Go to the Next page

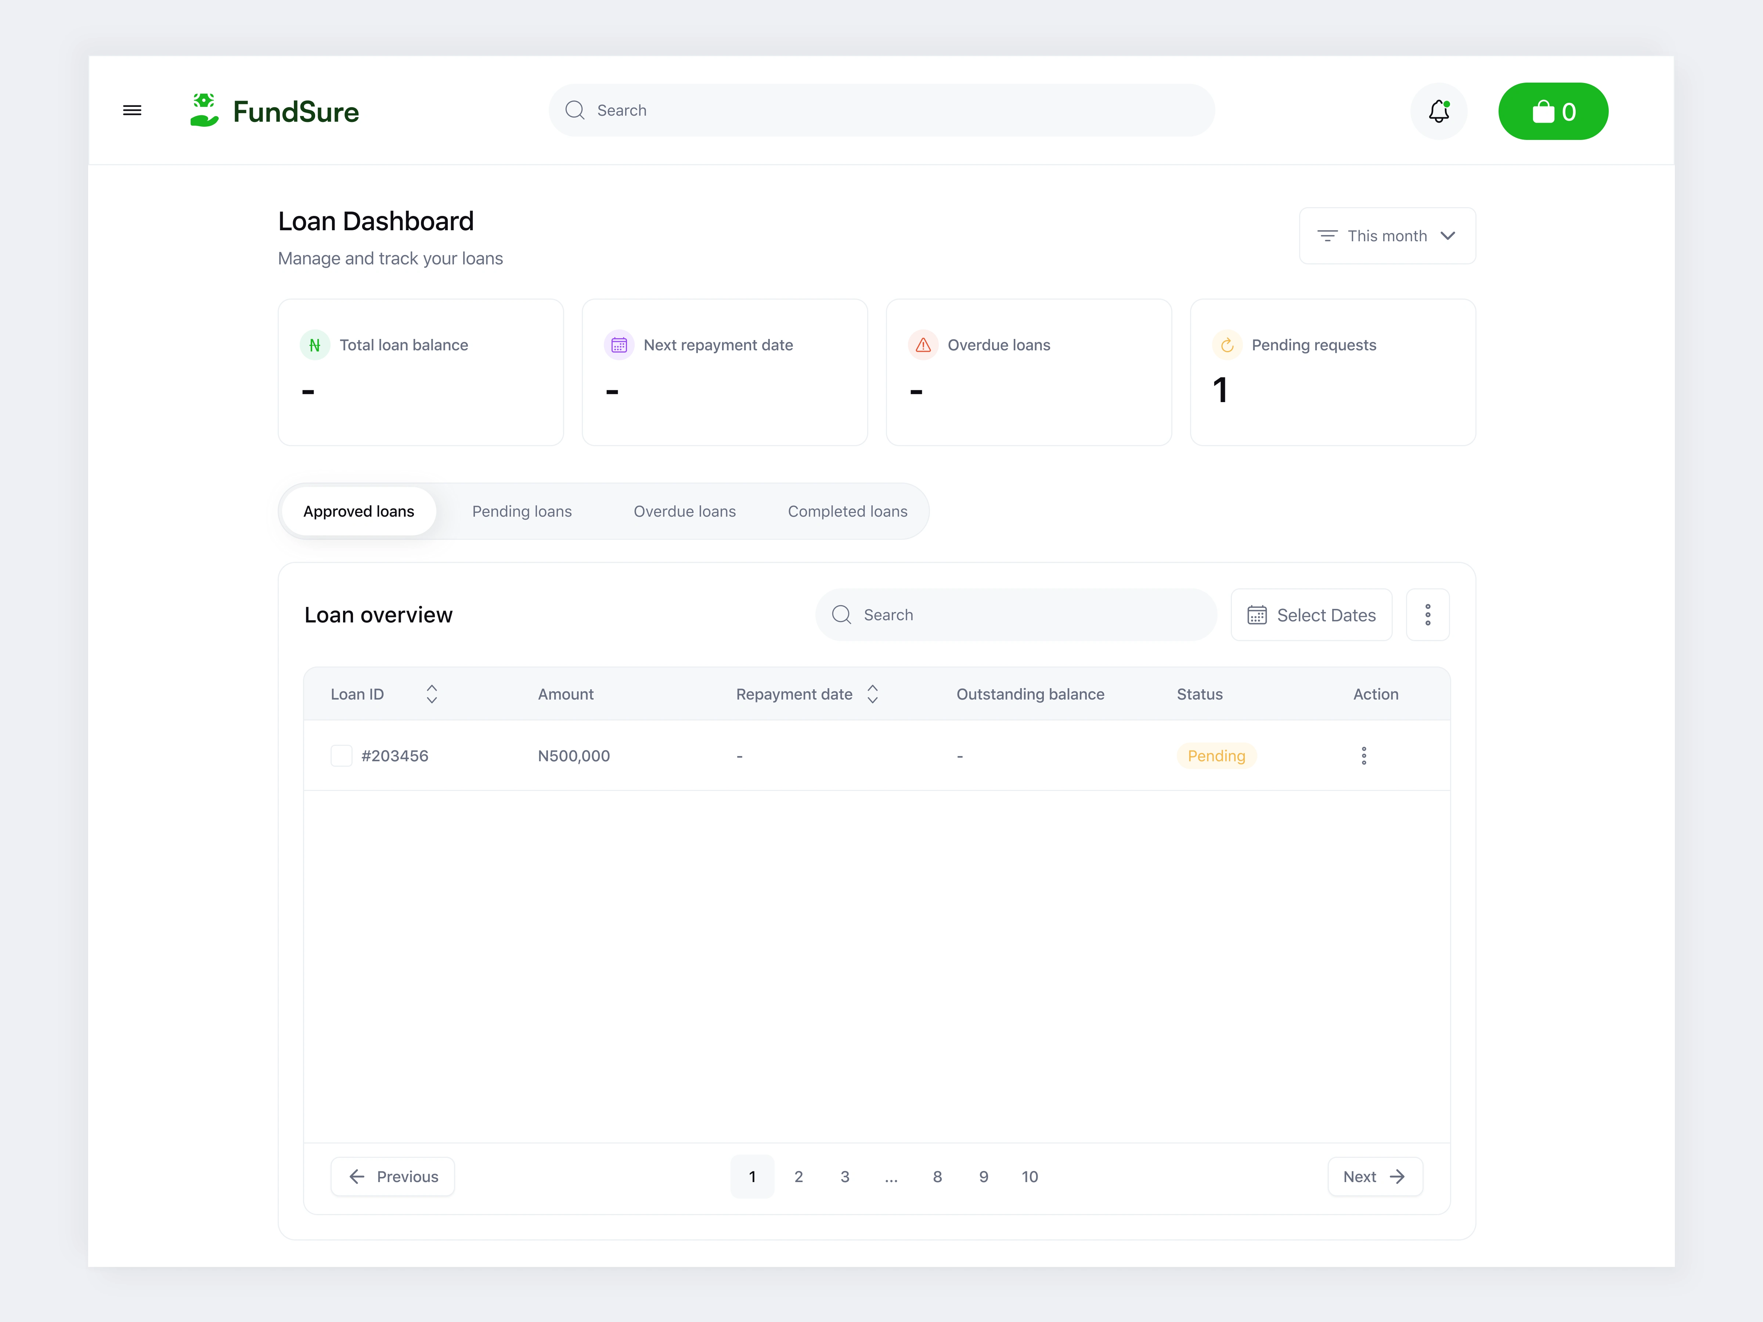[1375, 1176]
